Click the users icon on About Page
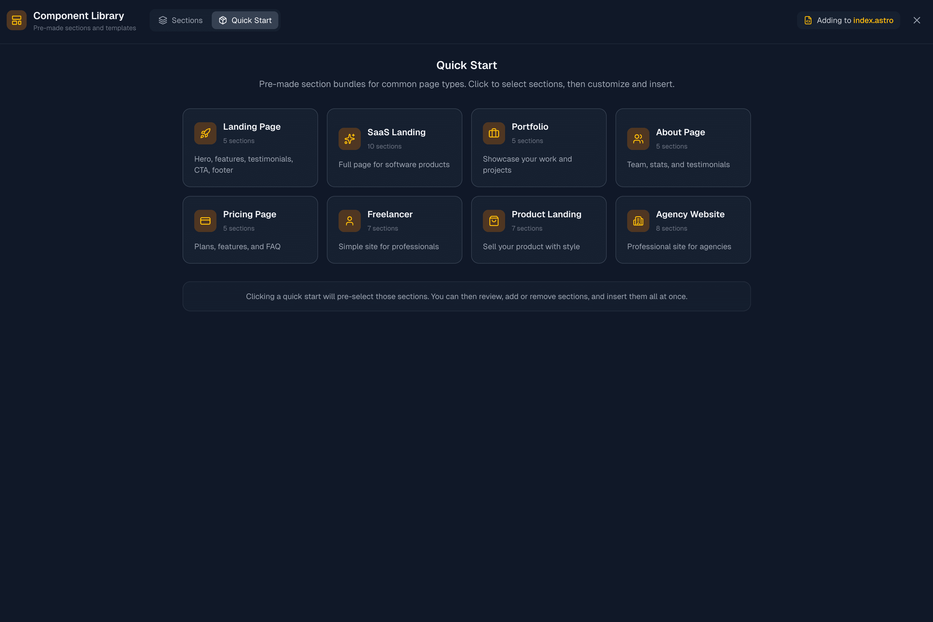Screen dimensions: 933x622 point(637,139)
